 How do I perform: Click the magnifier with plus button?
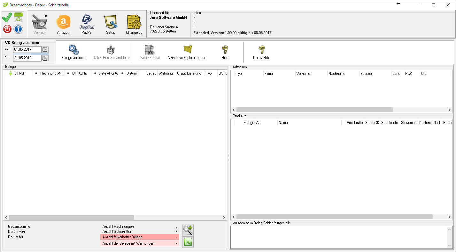tap(188, 230)
